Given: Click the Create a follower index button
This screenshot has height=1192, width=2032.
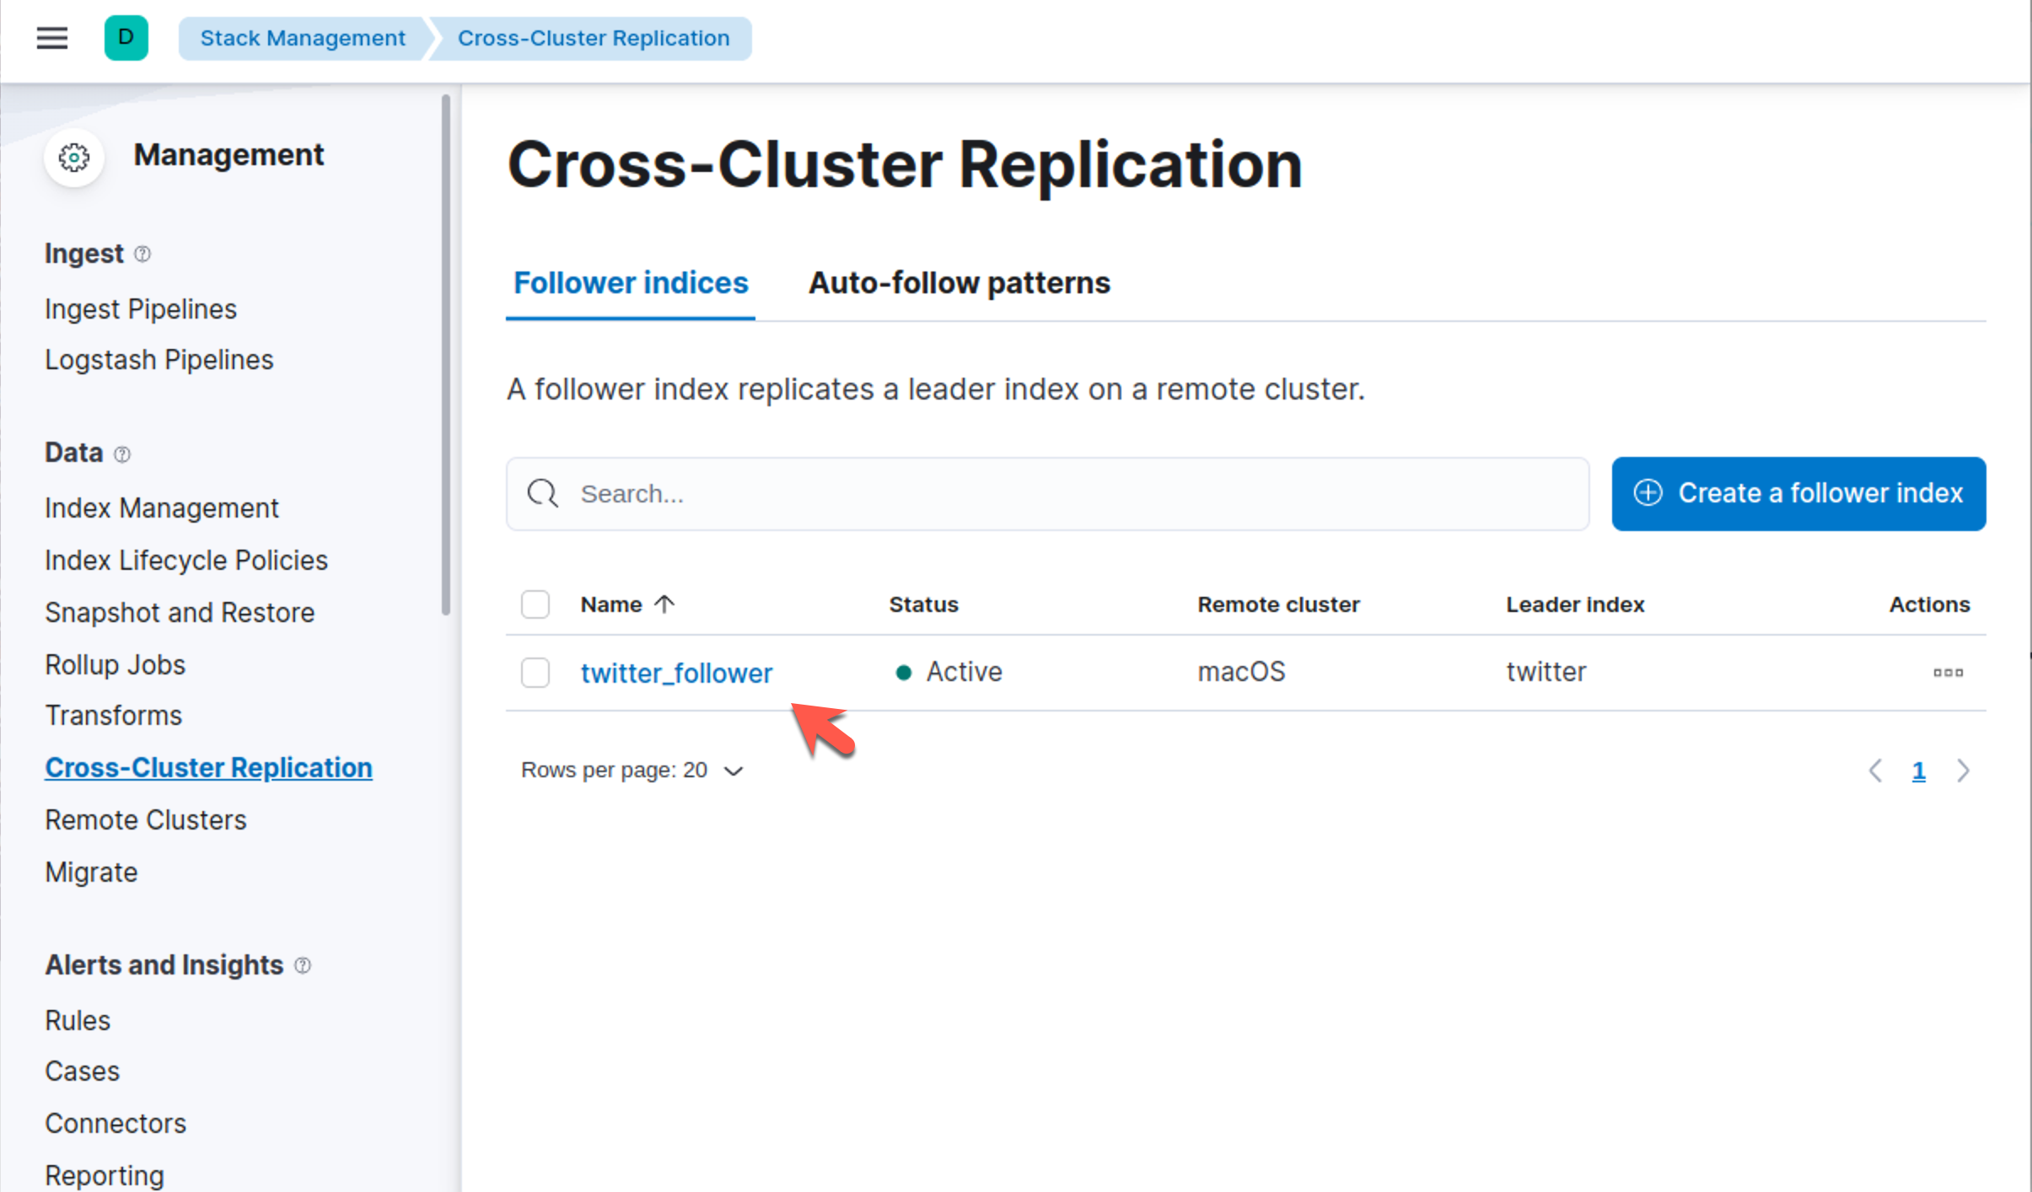Looking at the screenshot, I should tap(1798, 493).
